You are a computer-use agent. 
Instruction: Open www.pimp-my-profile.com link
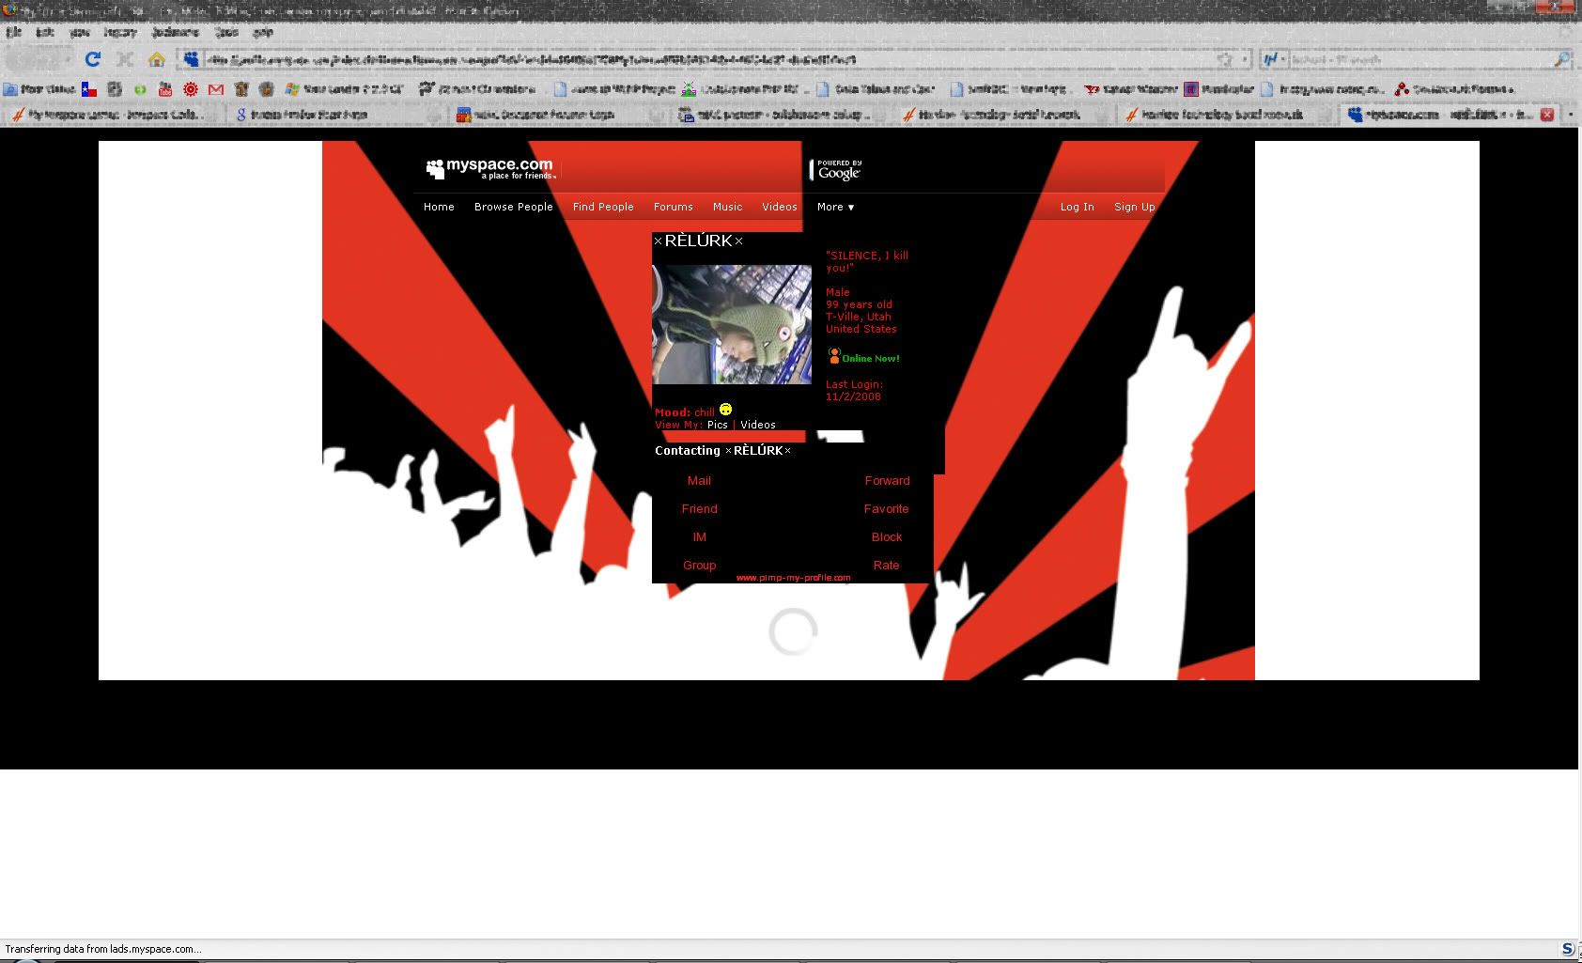(x=793, y=578)
